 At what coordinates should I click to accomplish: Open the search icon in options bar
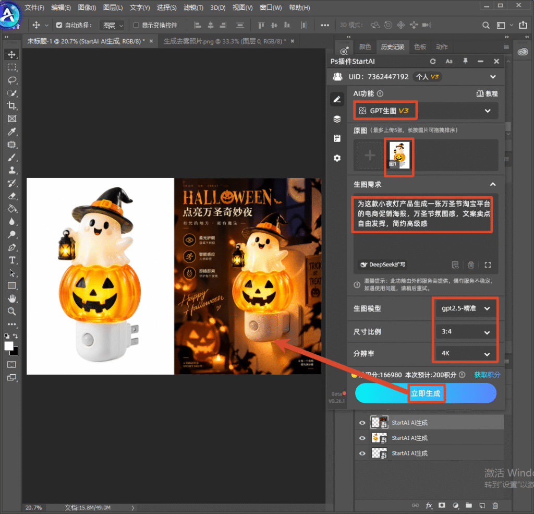click(x=486, y=25)
